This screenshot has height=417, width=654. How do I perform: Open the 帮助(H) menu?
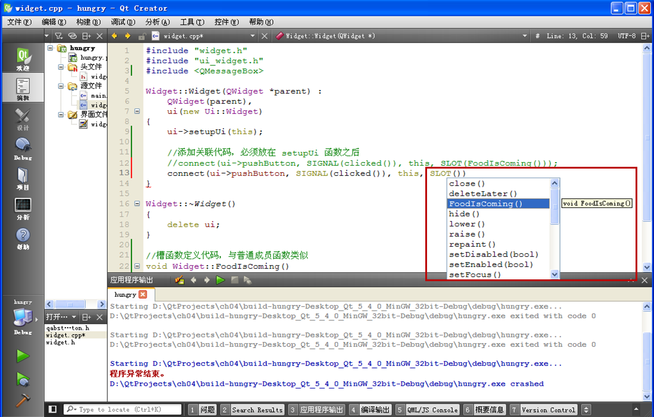261,21
